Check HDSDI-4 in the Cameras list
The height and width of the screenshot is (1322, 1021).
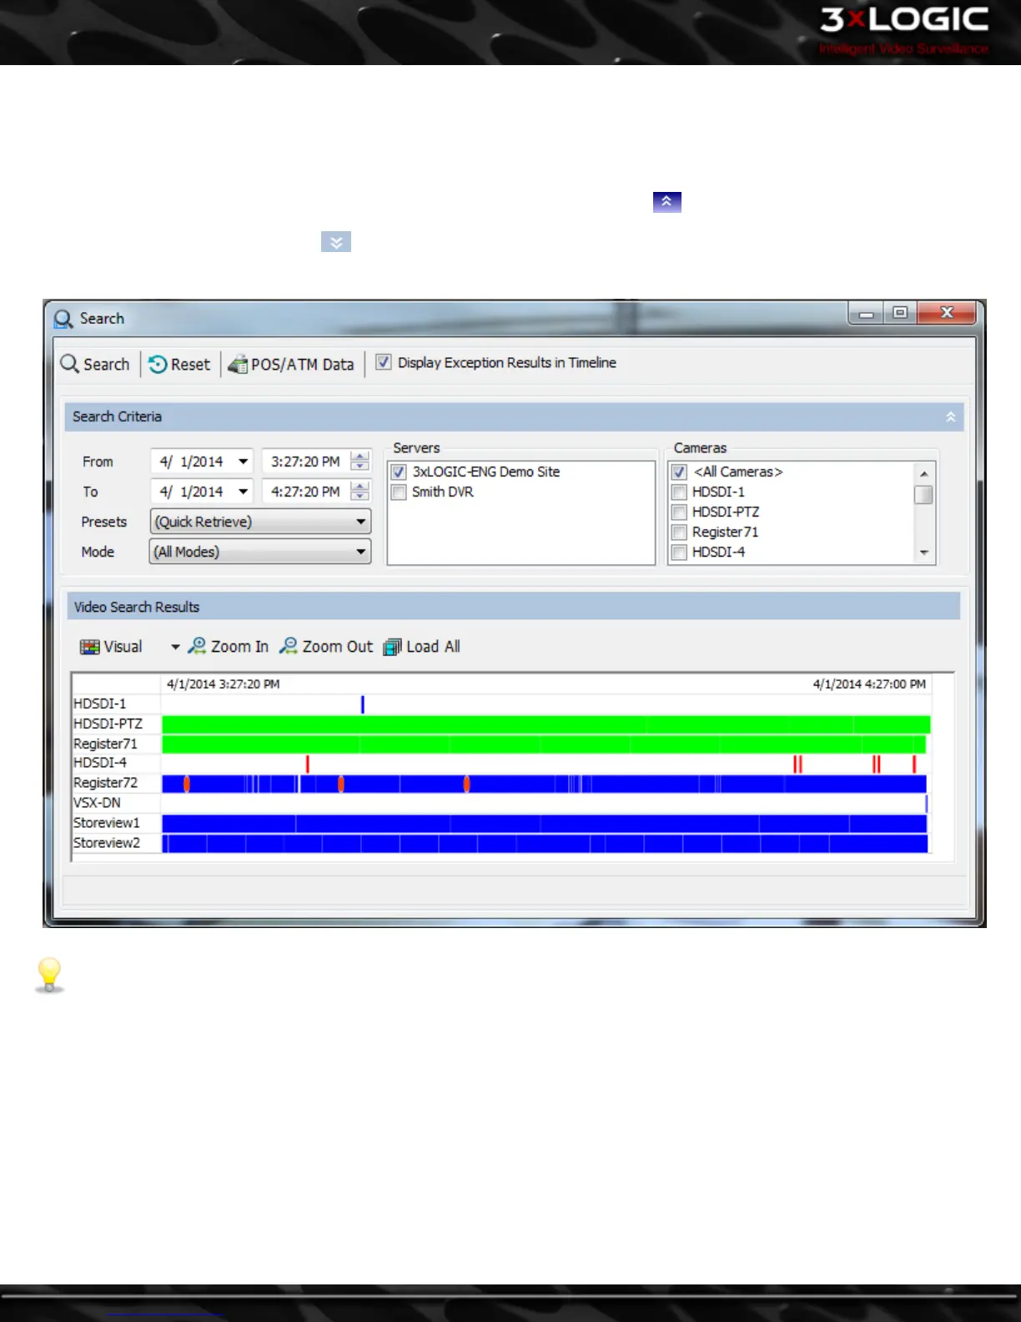(x=680, y=552)
